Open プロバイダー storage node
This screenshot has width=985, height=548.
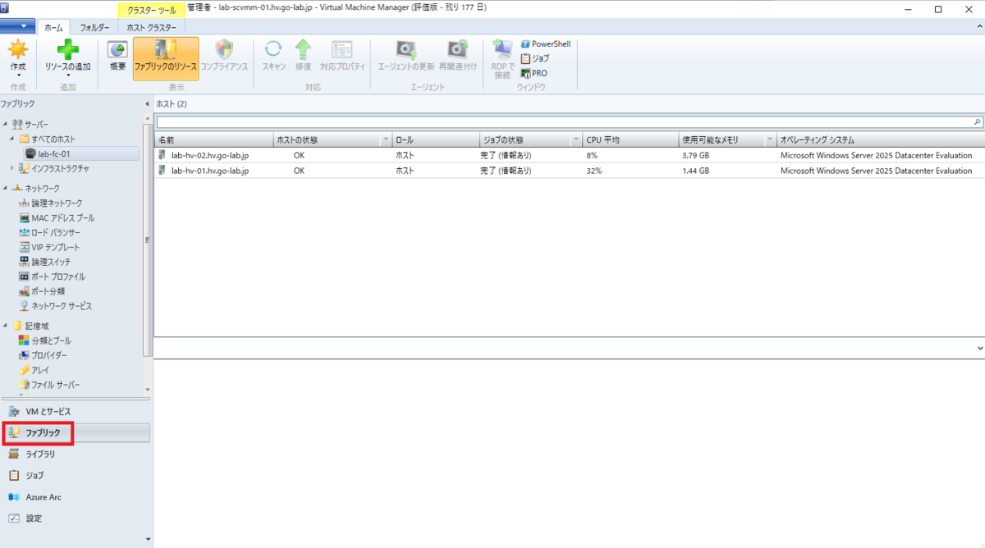pyautogui.click(x=43, y=355)
